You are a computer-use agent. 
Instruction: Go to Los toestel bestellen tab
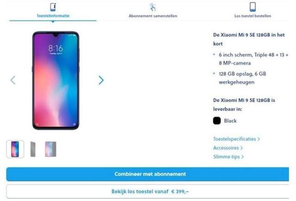(253, 16)
